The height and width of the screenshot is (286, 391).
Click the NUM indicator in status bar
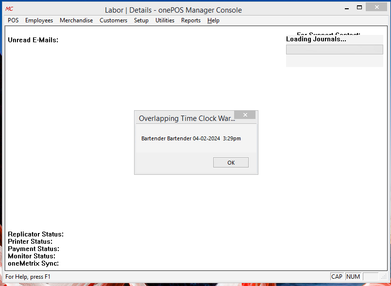click(x=353, y=276)
